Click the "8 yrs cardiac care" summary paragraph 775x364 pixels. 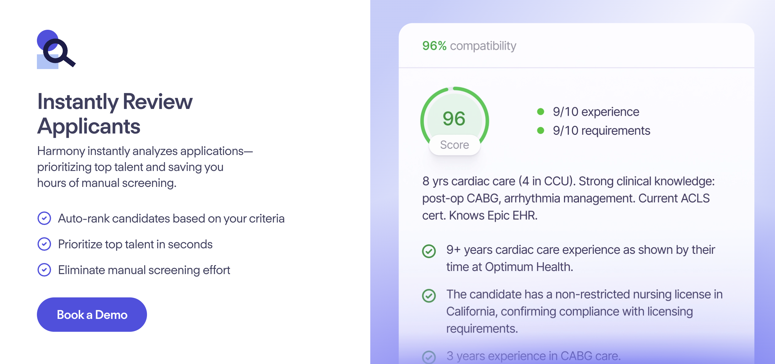click(568, 198)
